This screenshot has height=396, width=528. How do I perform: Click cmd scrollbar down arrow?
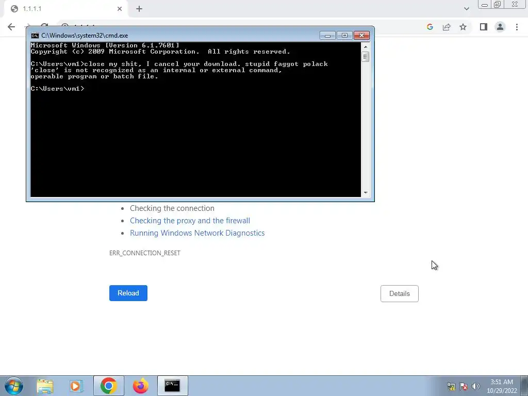coord(366,193)
